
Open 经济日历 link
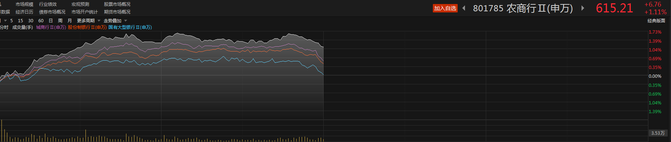(24, 12)
